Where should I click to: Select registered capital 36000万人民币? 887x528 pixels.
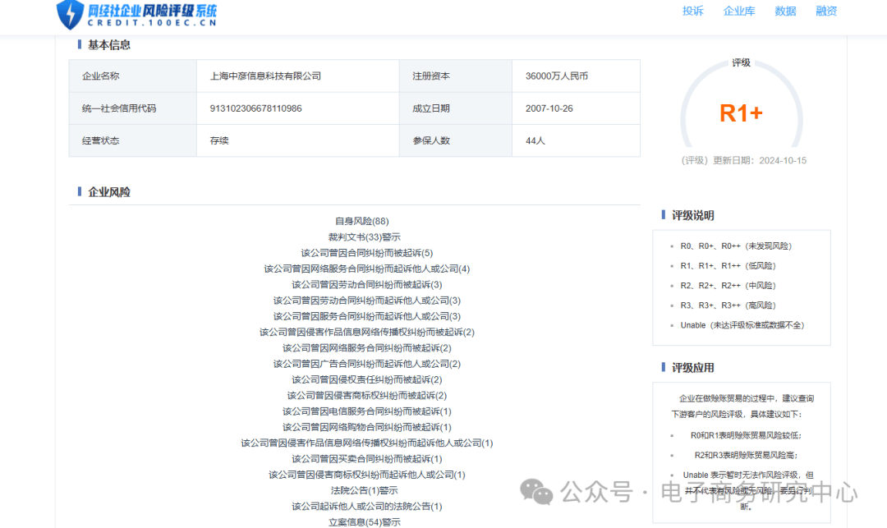pyautogui.click(x=557, y=76)
